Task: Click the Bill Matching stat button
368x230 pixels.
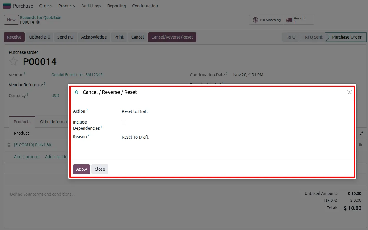Action: pos(267,20)
